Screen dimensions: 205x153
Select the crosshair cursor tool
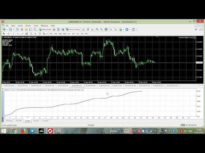8,33
